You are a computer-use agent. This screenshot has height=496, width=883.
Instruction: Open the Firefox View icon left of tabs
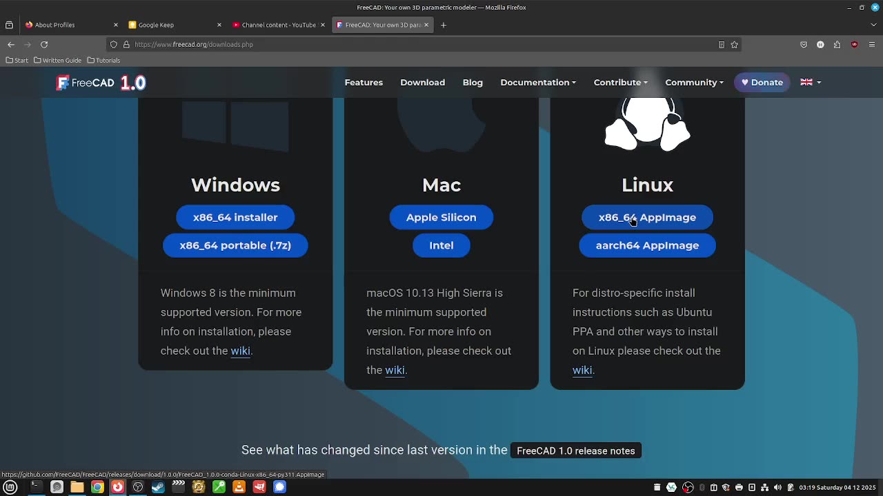[x=9, y=25]
